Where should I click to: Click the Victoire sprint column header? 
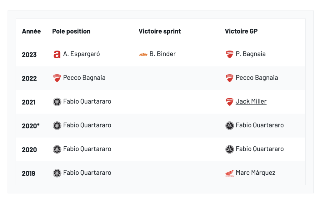click(x=160, y=31)
